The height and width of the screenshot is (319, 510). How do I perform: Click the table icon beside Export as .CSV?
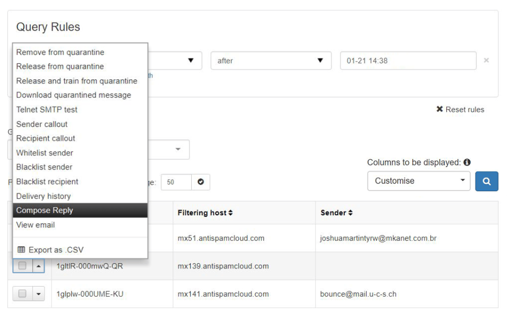tap(21, 249)
